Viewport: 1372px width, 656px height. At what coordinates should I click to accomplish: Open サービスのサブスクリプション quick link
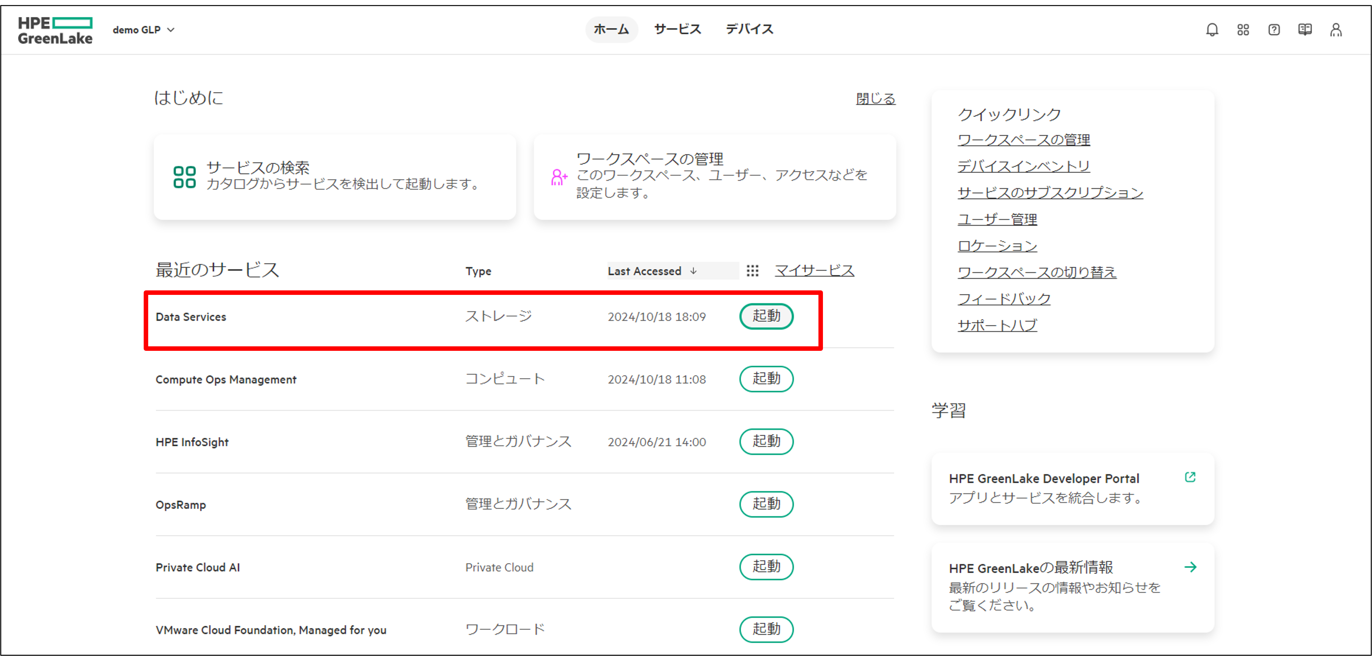(x=1050, y=193)
